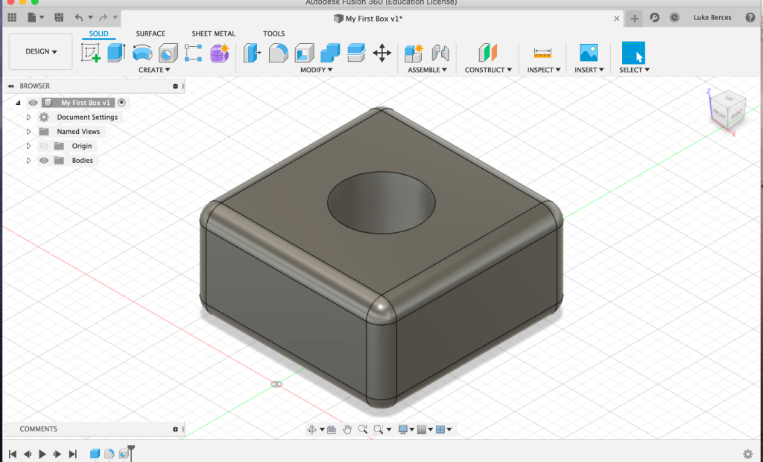Click the Luke Berces account name
This screenshot has height=462, width=763.
[712, 17]
